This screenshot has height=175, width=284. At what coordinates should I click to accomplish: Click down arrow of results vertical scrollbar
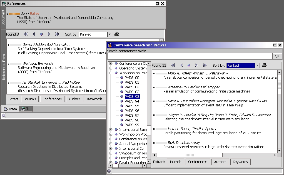click(279, 151)
